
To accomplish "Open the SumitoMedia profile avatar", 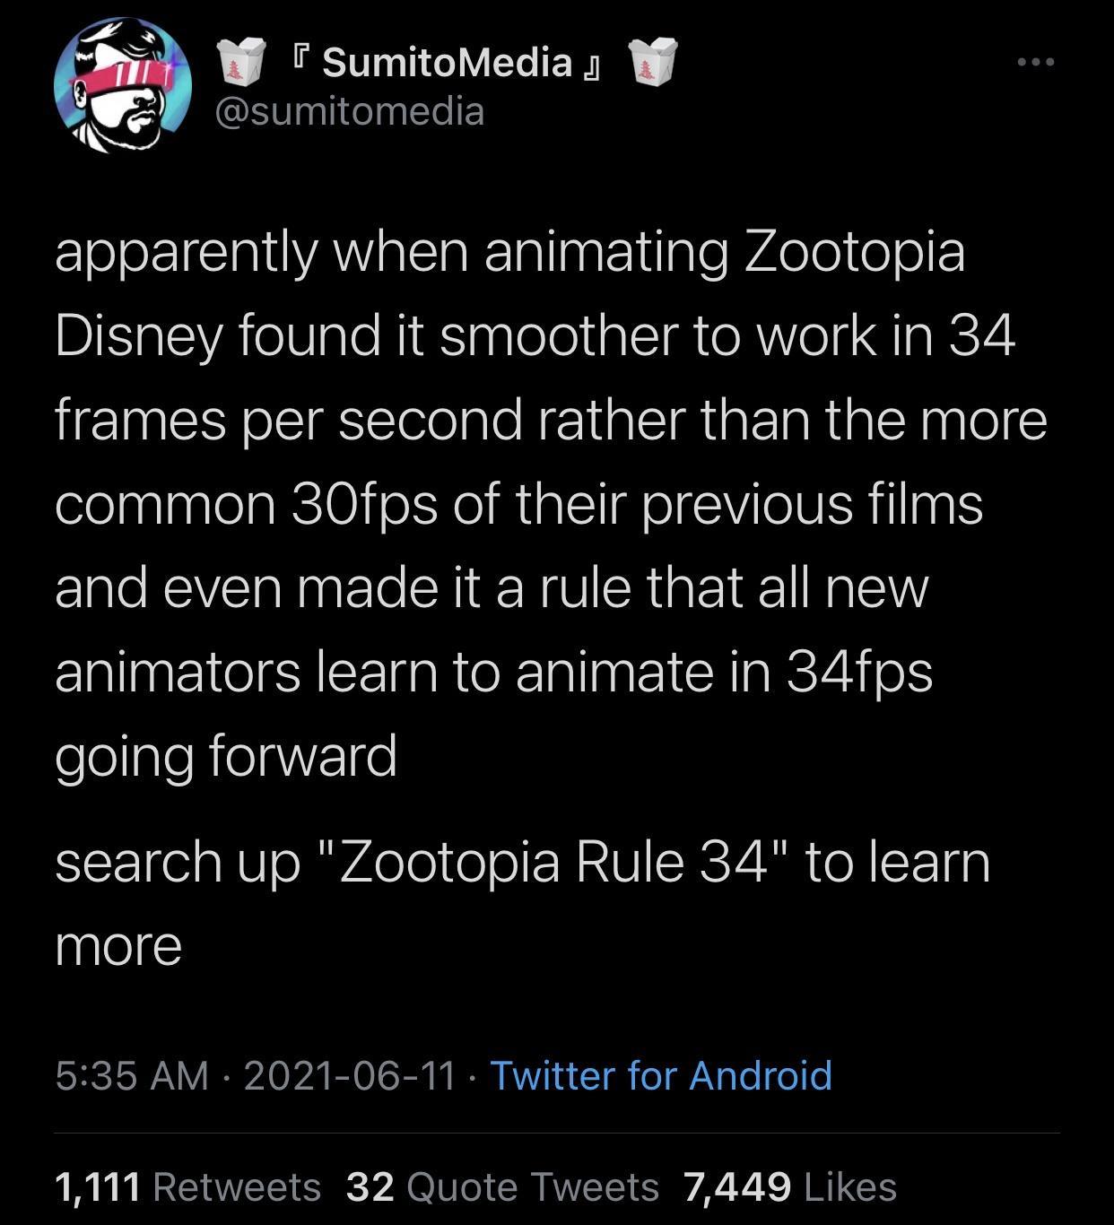I will [123, 86].
